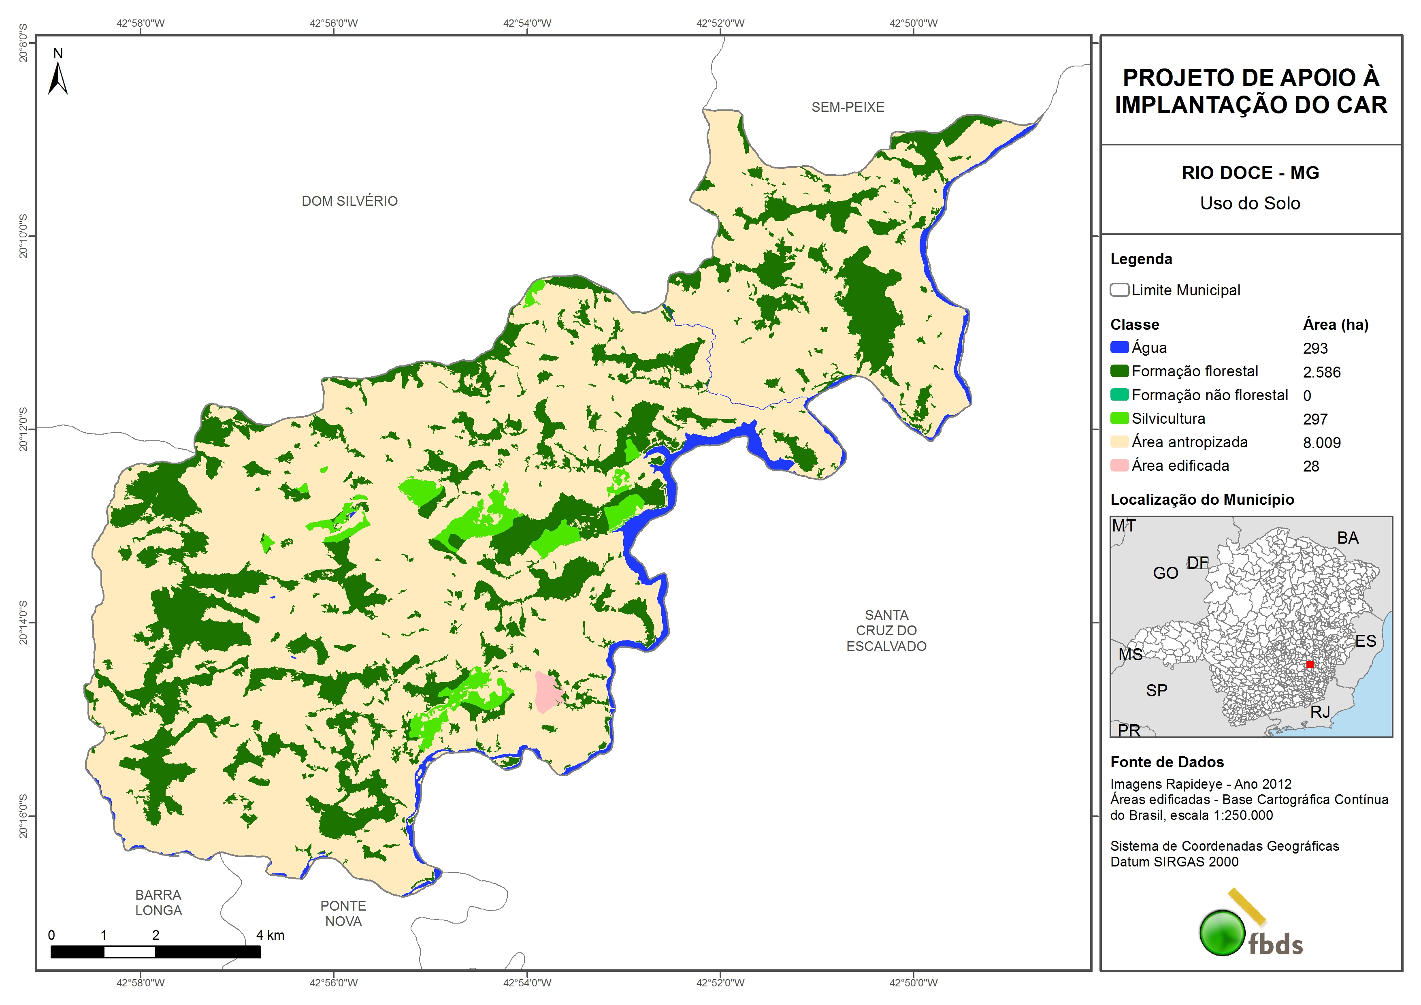The width and height of the screenshot is (1421, 1005).
Task: Select the Formação não florestal swatch
Action: tap(1119, 395)
